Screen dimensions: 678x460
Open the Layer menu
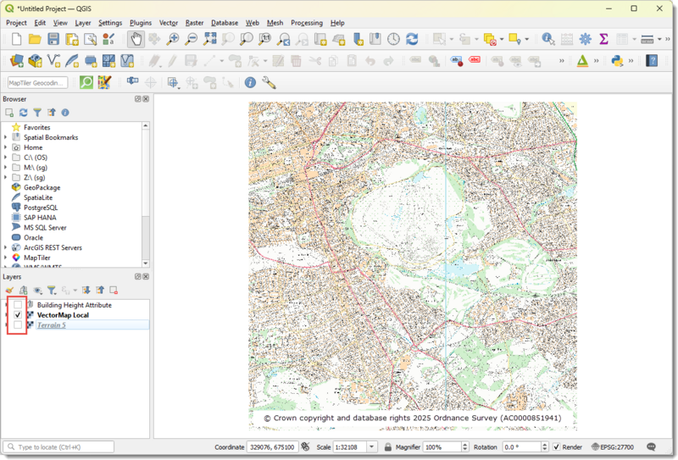pyautogui.click(x=82, y=23)
